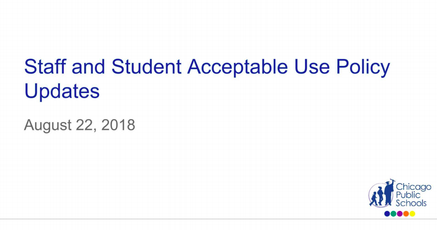
Task: Click the word Updates in the title
Action: tap(62, 92)
